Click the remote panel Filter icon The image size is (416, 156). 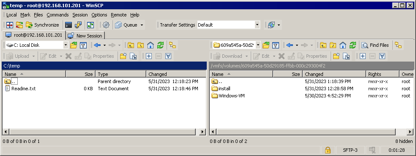276,45
